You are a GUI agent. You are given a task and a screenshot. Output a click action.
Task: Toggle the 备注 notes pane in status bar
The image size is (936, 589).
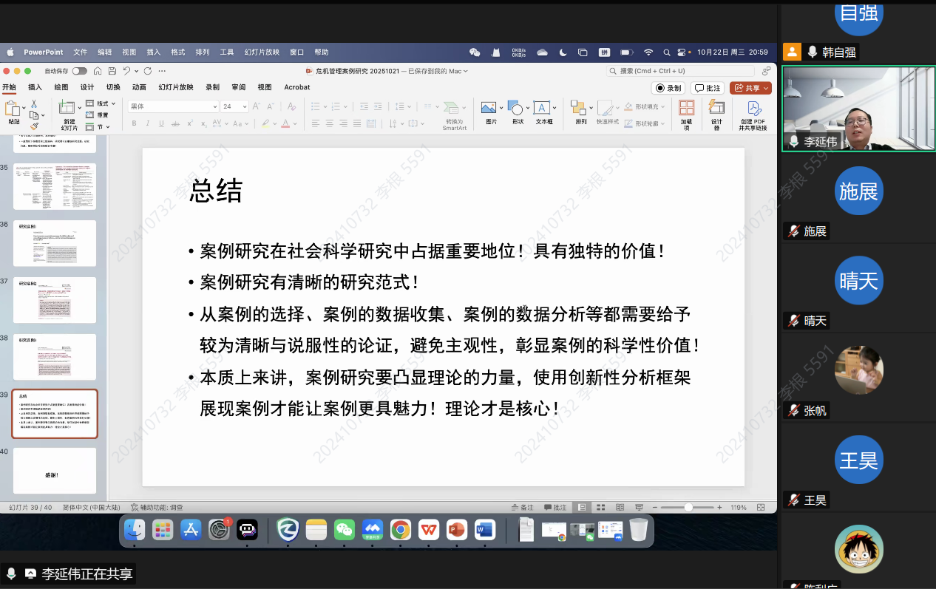pyautogui.click(x=522, y=508)
